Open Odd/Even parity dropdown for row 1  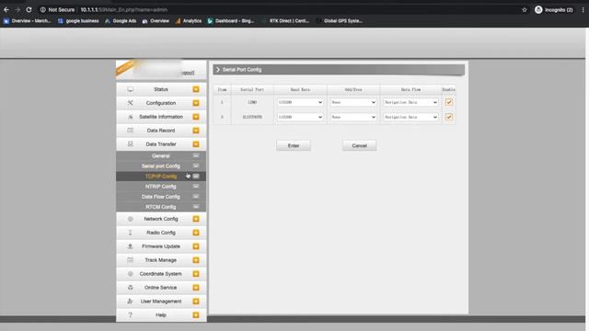353,102
